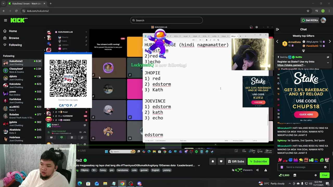Collapse the chat panel icon

pos(277,29)
